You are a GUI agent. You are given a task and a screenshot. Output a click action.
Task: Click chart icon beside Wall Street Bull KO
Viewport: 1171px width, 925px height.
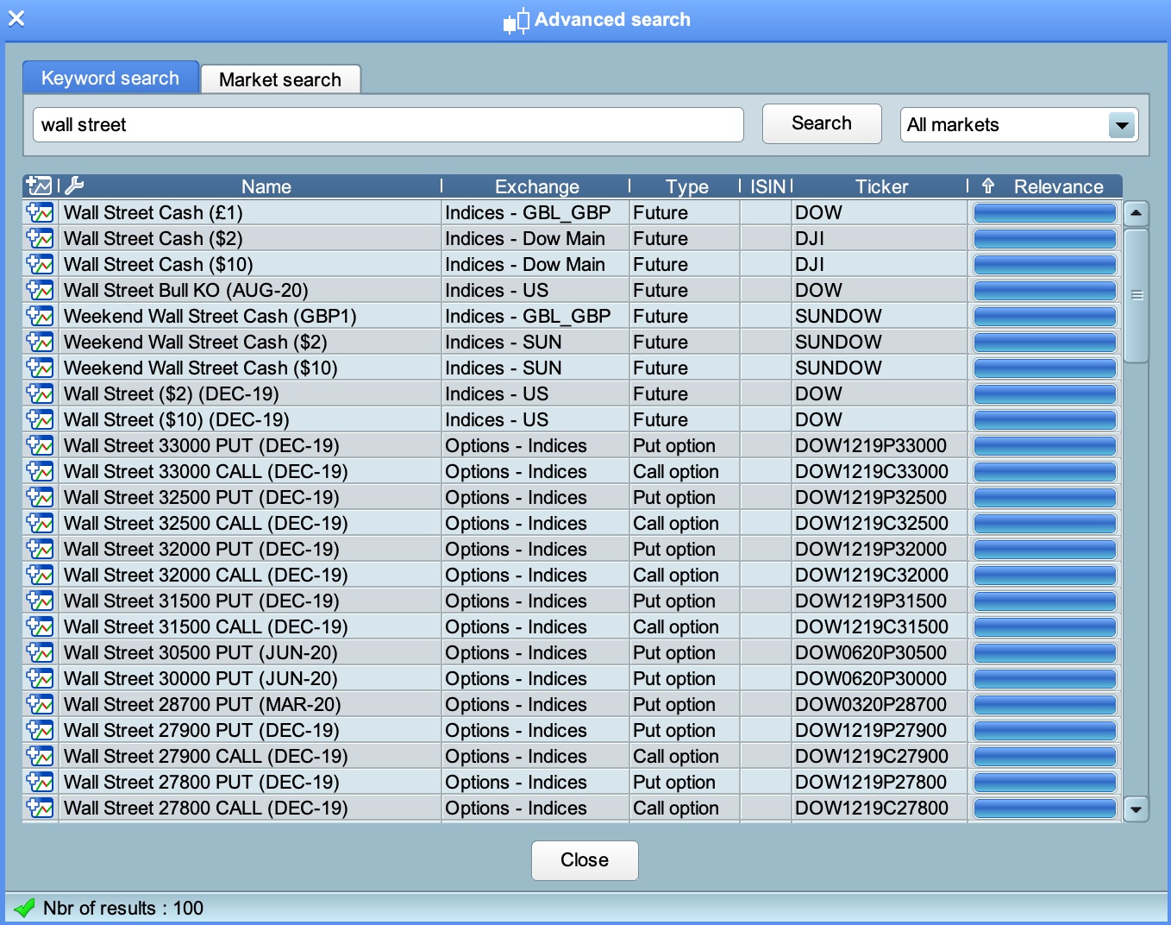coord(40,290)
